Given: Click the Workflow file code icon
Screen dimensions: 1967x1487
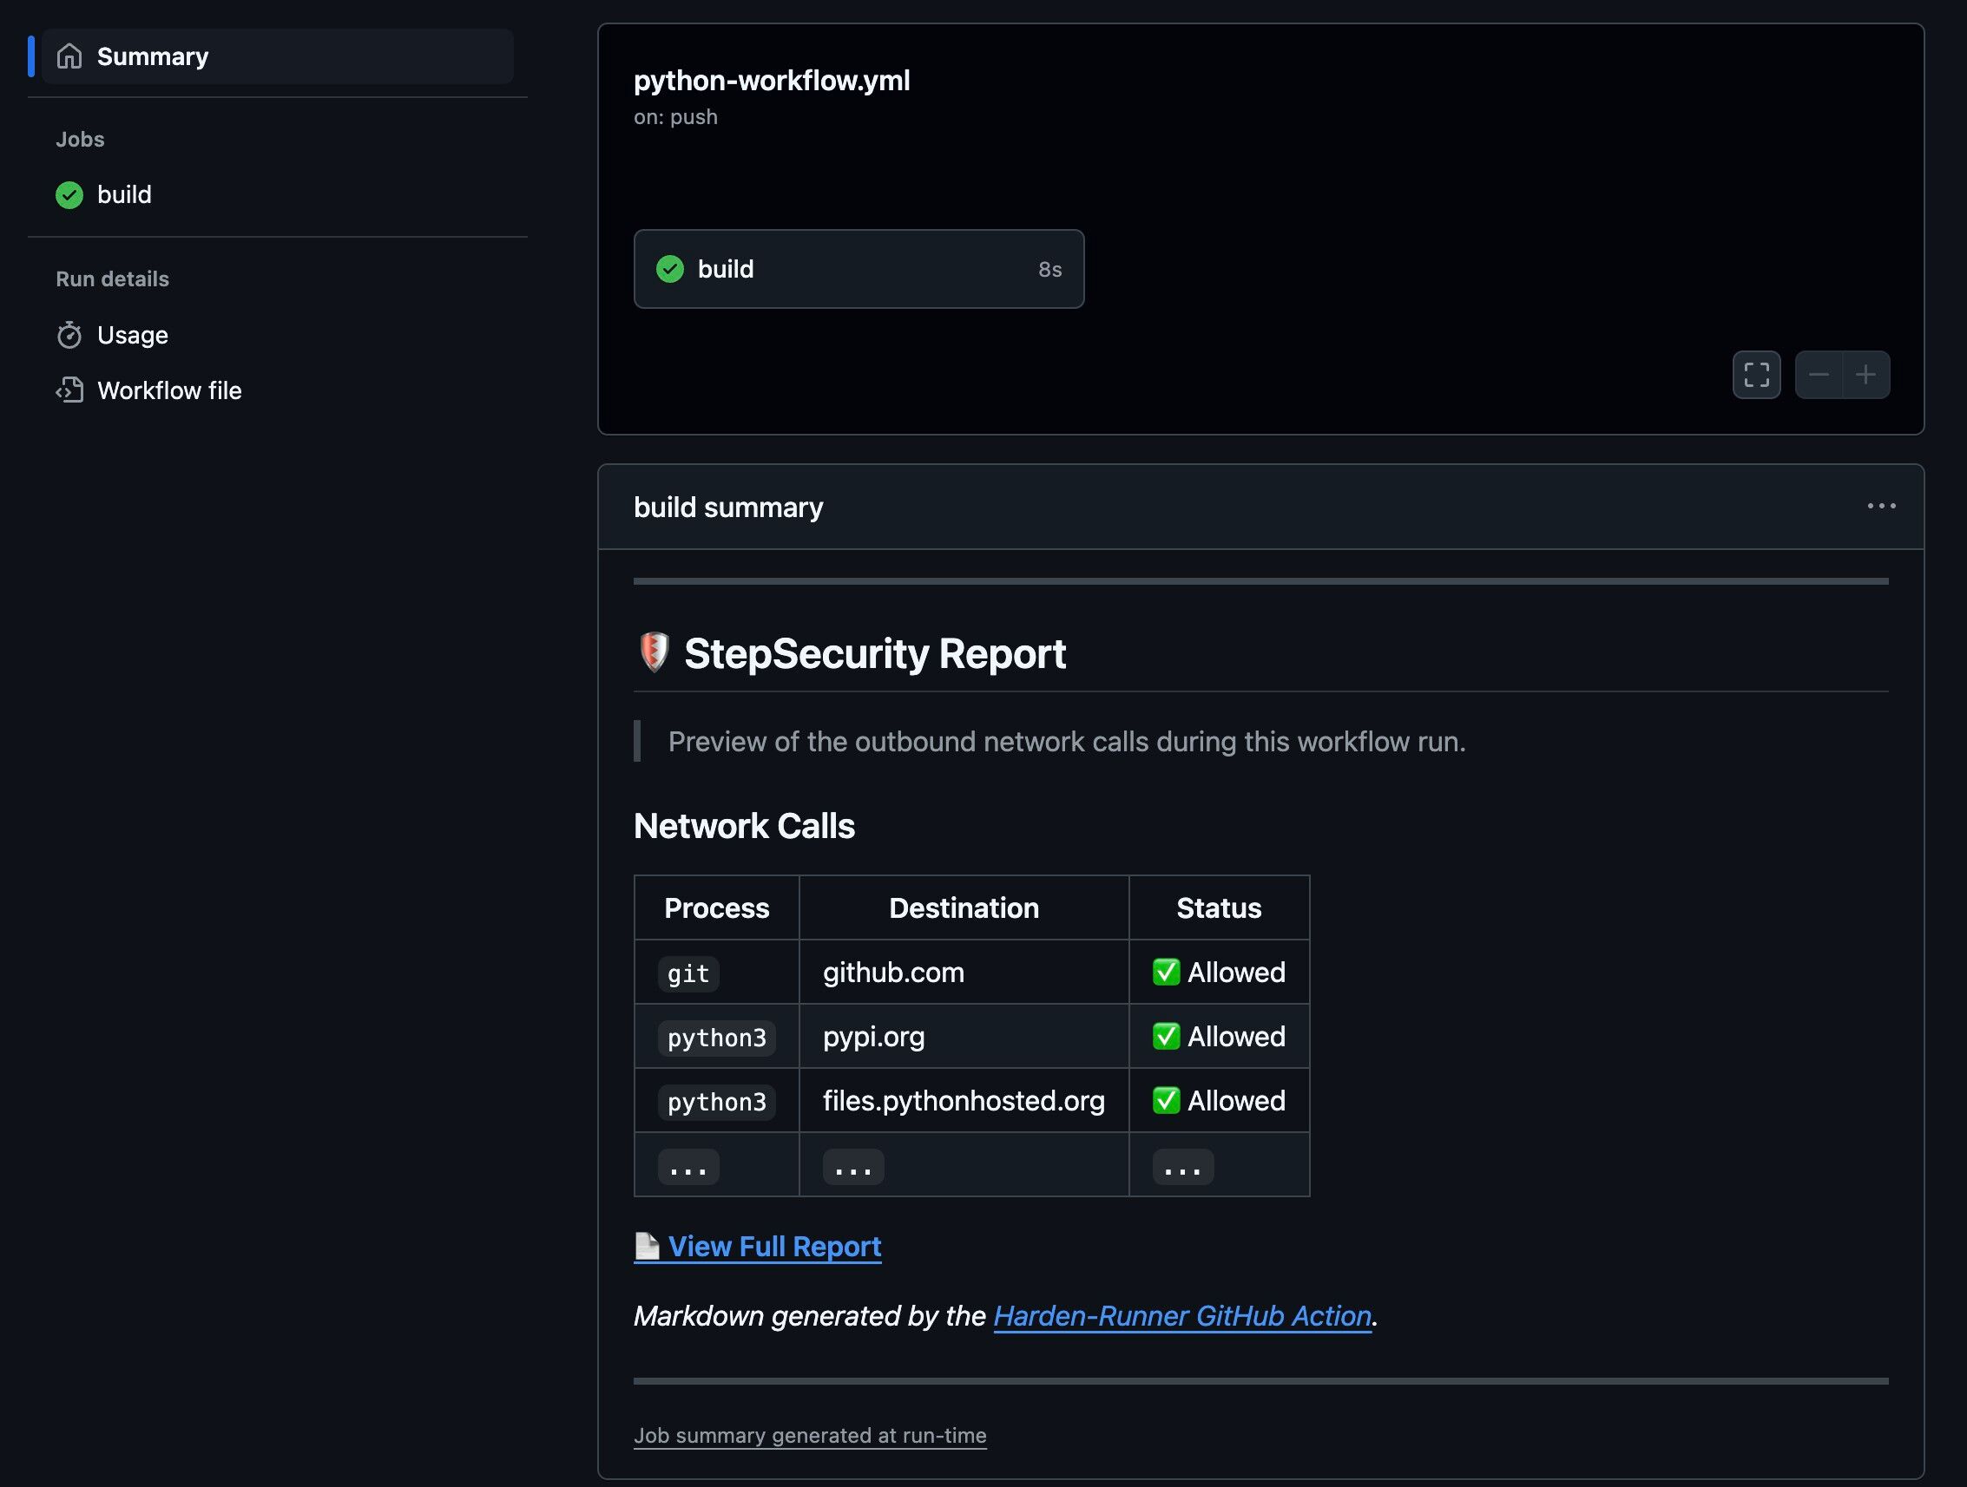Looking at the screenshot, I should (69, 390).
